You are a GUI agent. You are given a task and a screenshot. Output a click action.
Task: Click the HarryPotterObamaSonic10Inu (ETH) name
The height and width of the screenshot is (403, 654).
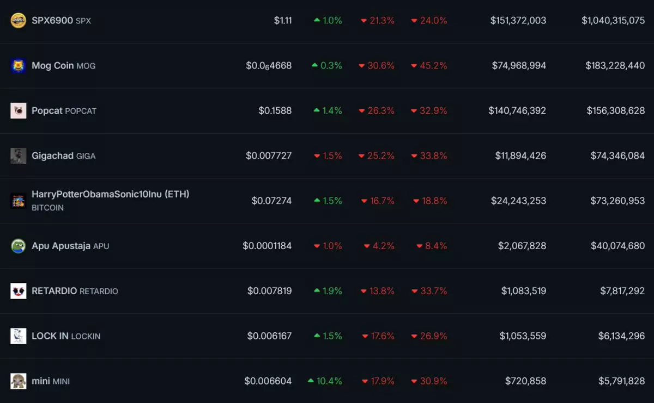110,194
